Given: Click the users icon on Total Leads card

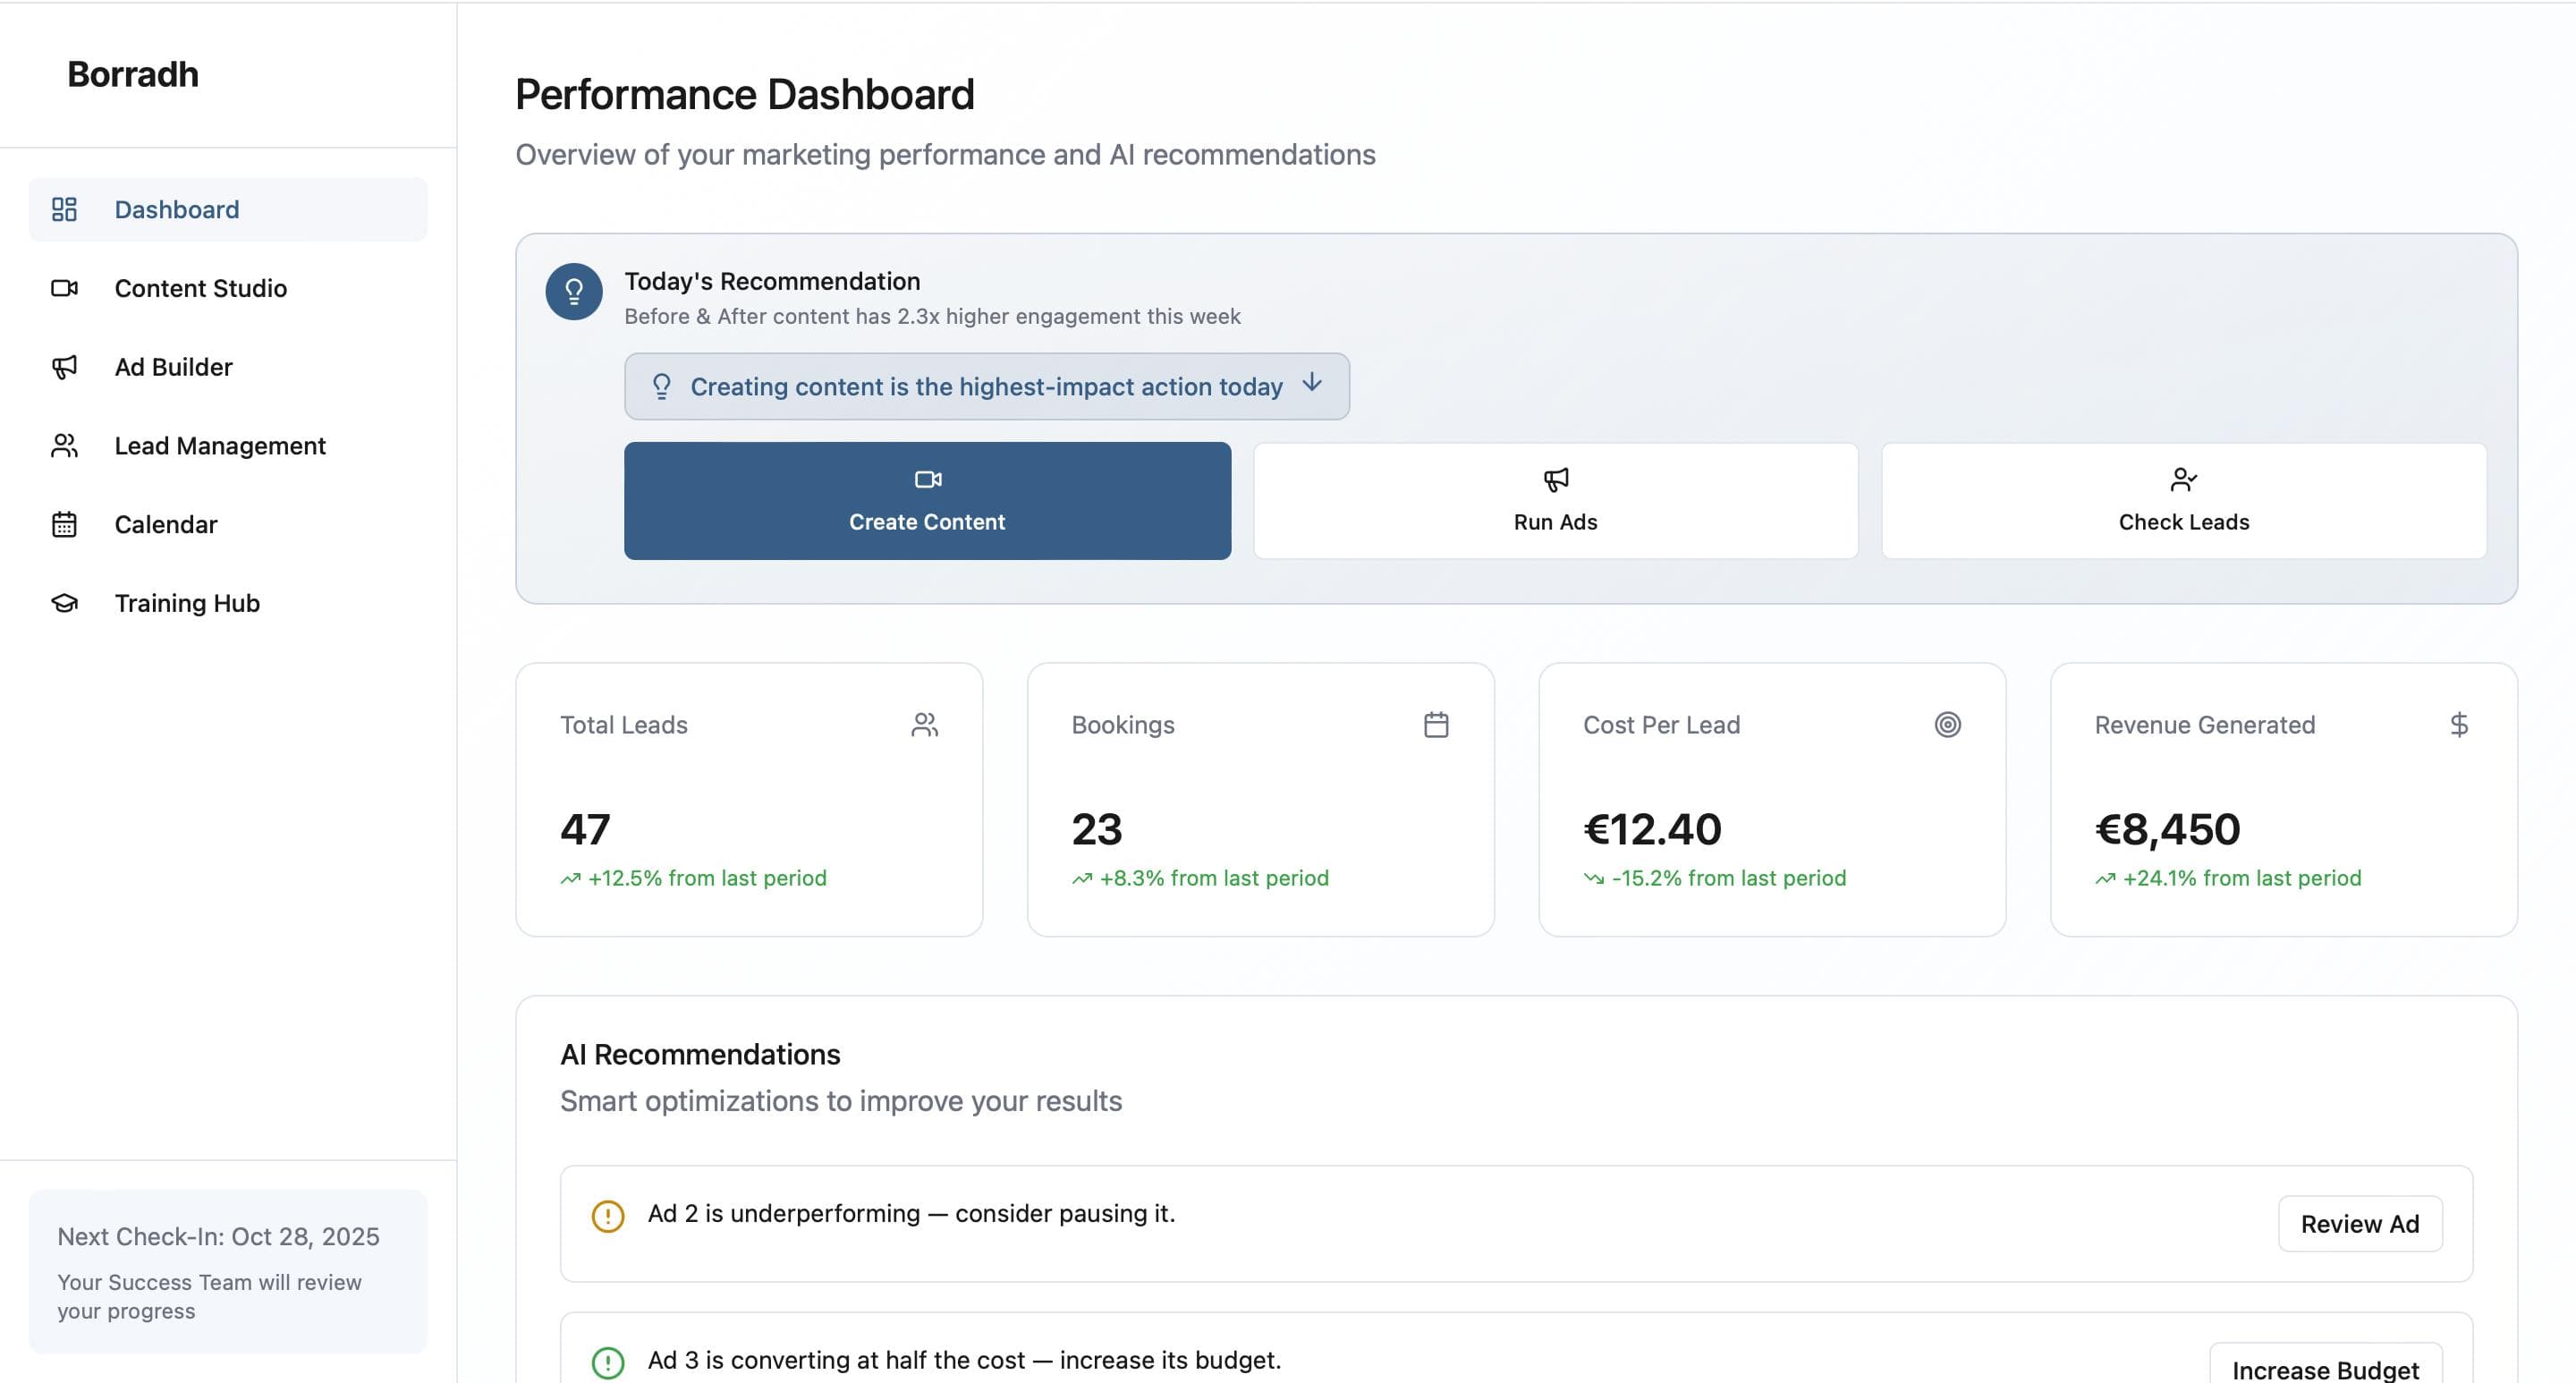Looking at the screenshot, I should 925,724.
